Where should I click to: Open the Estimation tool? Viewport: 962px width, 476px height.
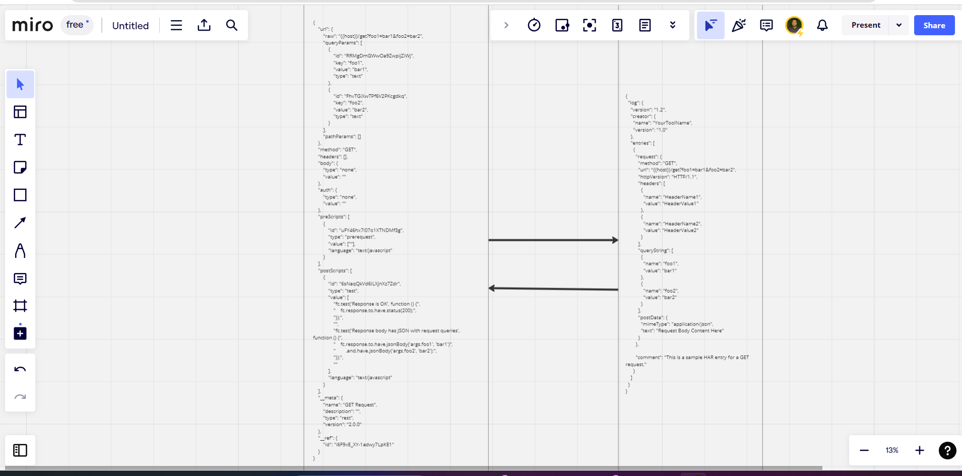[x=617, y=25]
